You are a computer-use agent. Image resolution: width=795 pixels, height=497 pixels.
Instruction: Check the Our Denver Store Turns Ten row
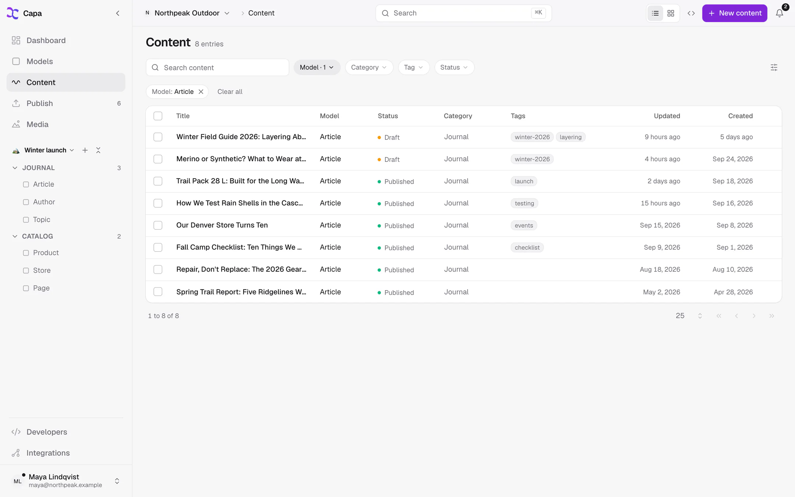click(158, 225)
